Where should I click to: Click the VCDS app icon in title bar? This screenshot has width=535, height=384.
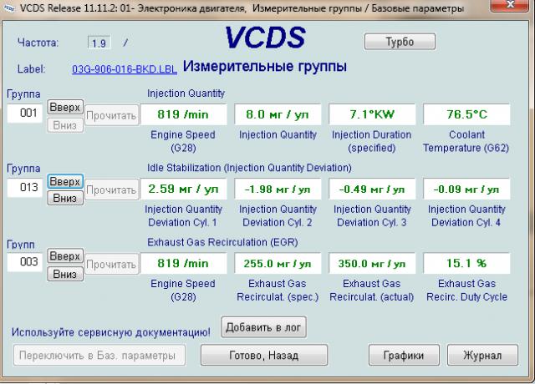pos(9,8)
